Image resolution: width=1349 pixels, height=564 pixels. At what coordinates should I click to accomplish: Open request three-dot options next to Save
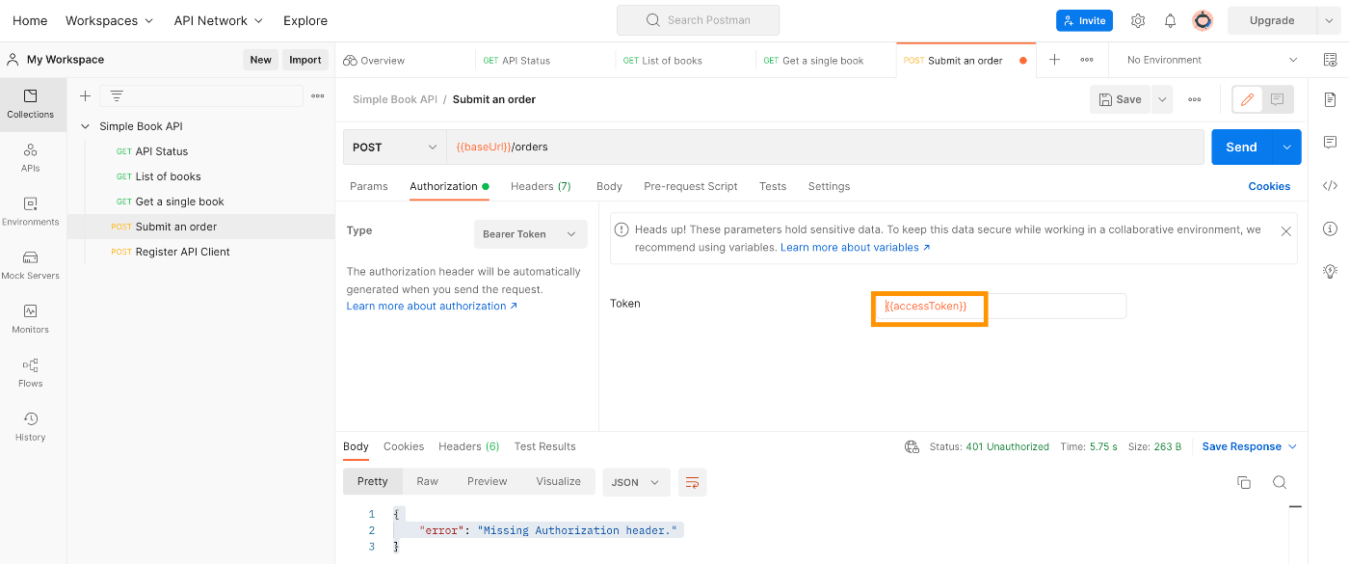pos(1195,99)
